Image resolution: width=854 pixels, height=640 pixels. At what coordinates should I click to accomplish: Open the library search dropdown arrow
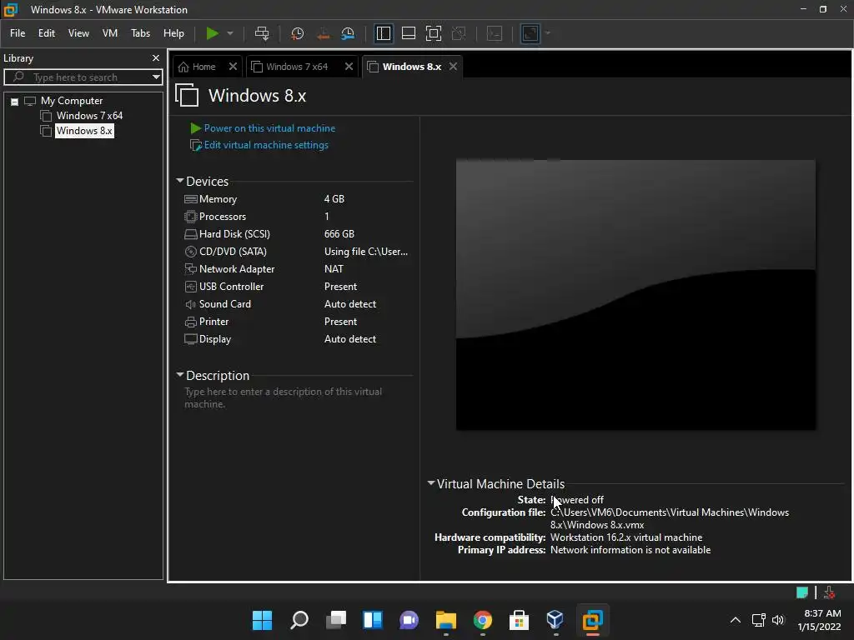(x=156, y=77)
